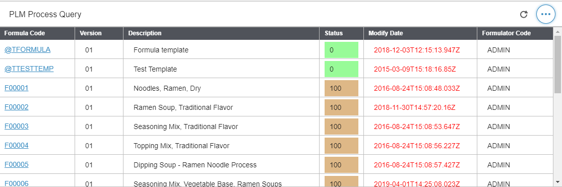The width and height of the screenshot is (562, 187).
Task: Open the three-dot more options menu
Action: (x=545, y=14)
